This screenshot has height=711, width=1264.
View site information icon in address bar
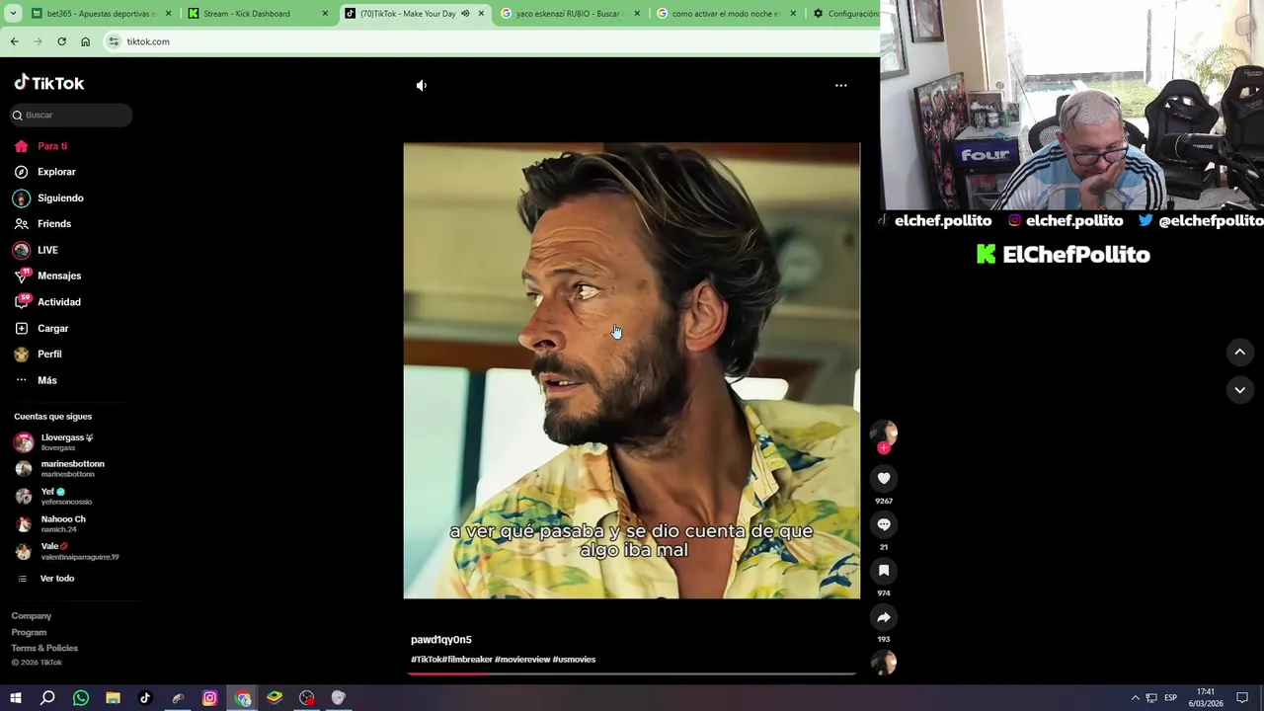[114, 41]
